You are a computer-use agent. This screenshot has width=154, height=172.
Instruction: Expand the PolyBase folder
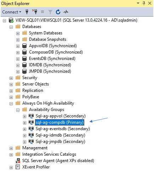(x=11, y=97)
